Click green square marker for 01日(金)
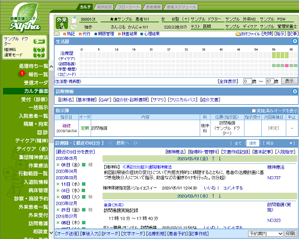The width and height of the screenshot is (299, 239). (84, 164)
